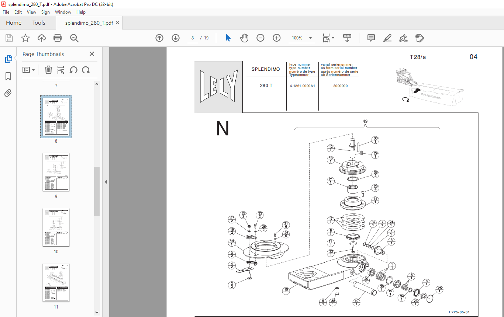The image size is (504, 317).
Task: Rotate page clockwise in thumbnails panel
Action: 86,70
